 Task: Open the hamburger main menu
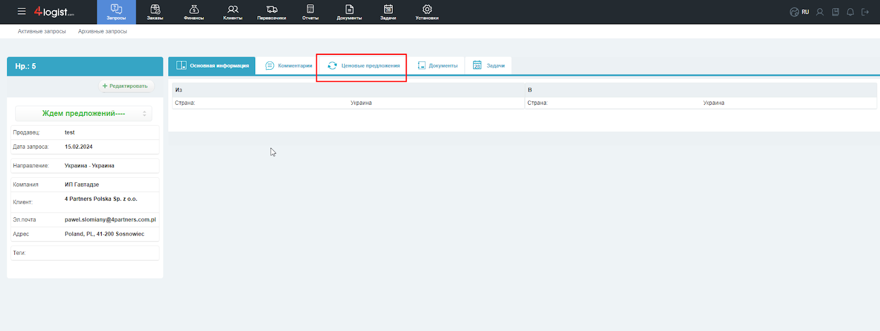[21, 11]
